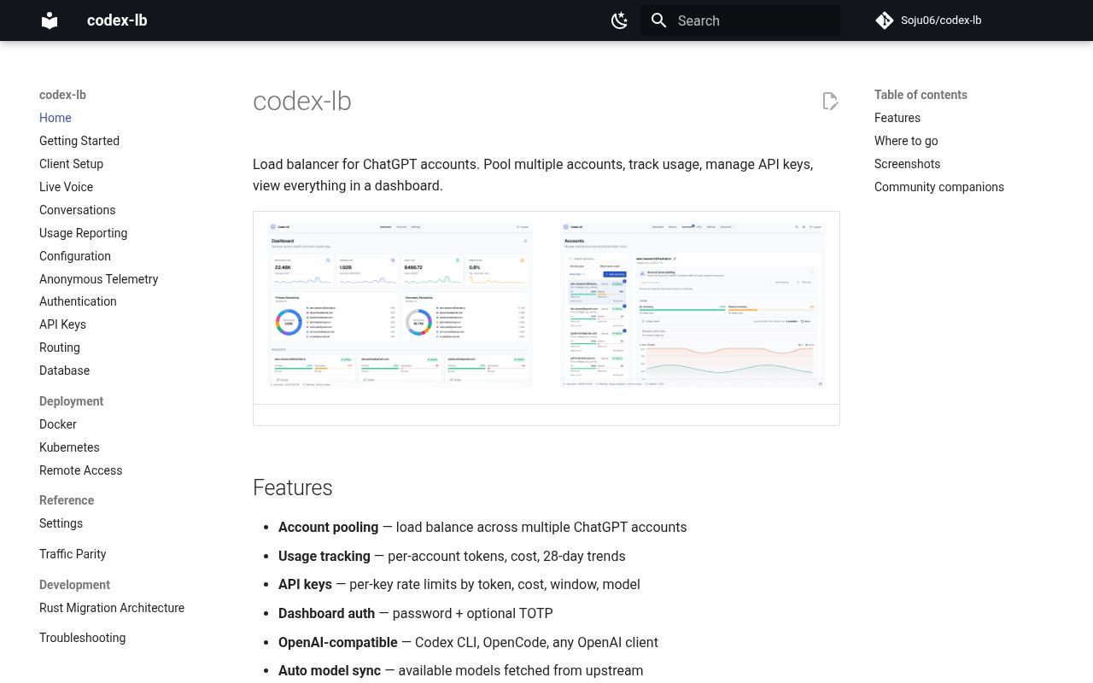Click the 'Development' sidebar section label

pos(74,585)
